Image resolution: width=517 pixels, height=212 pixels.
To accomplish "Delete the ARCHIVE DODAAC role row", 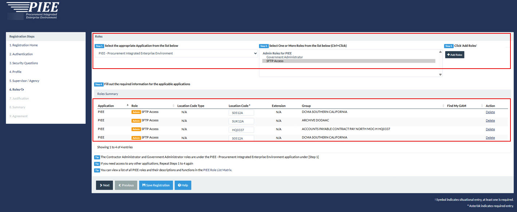I will coord(490,121).
